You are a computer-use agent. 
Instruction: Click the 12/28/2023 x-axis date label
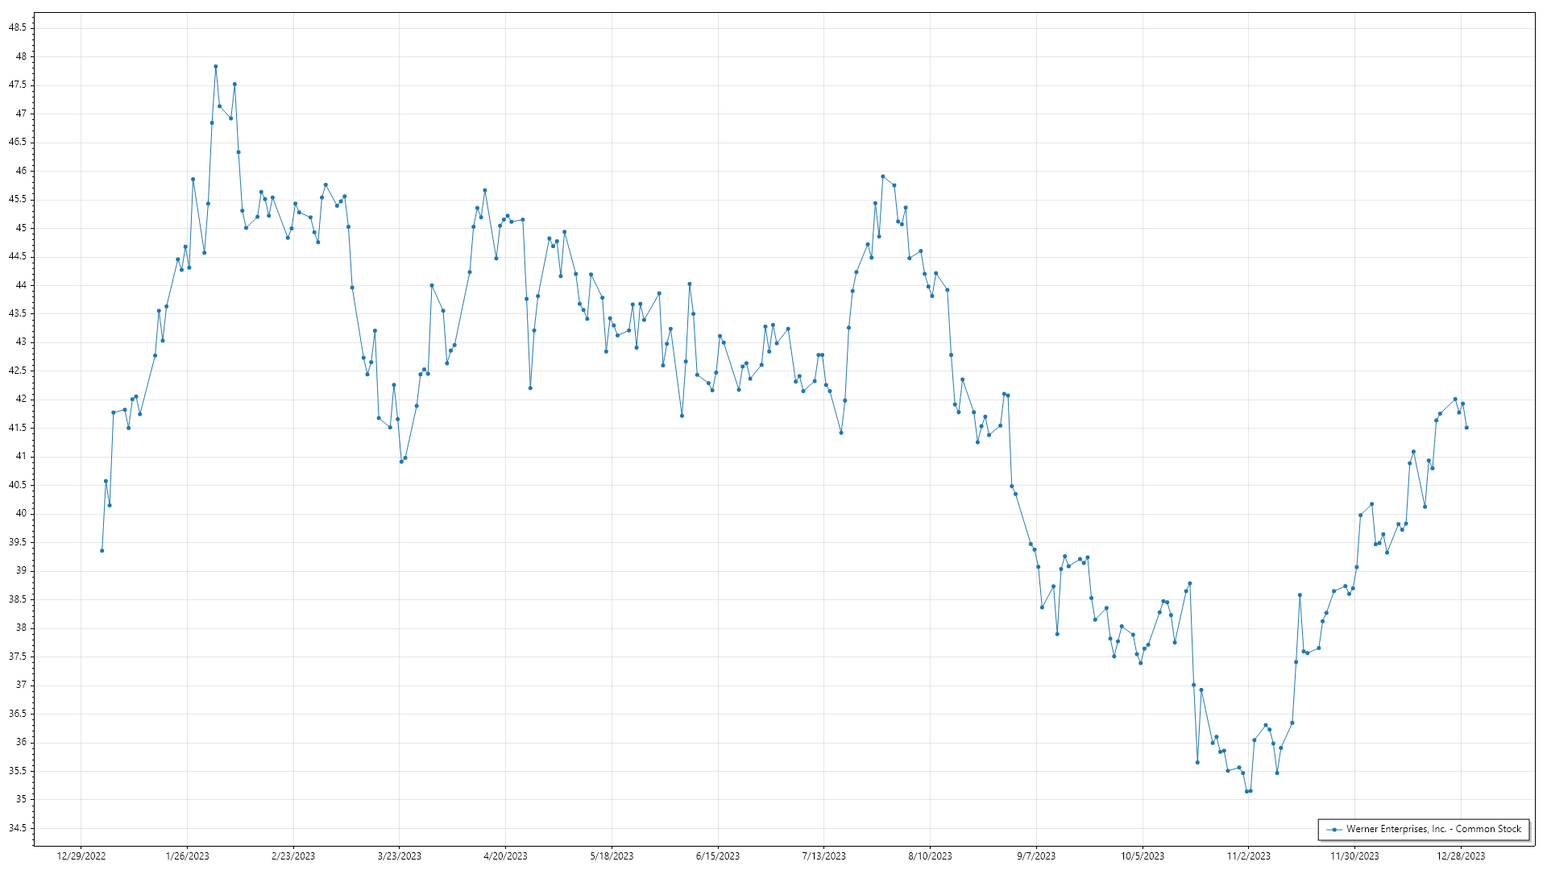(x=1461, y=856)
